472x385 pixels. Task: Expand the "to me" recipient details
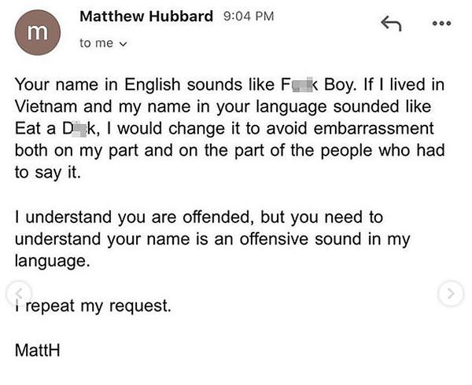(102, 43)
